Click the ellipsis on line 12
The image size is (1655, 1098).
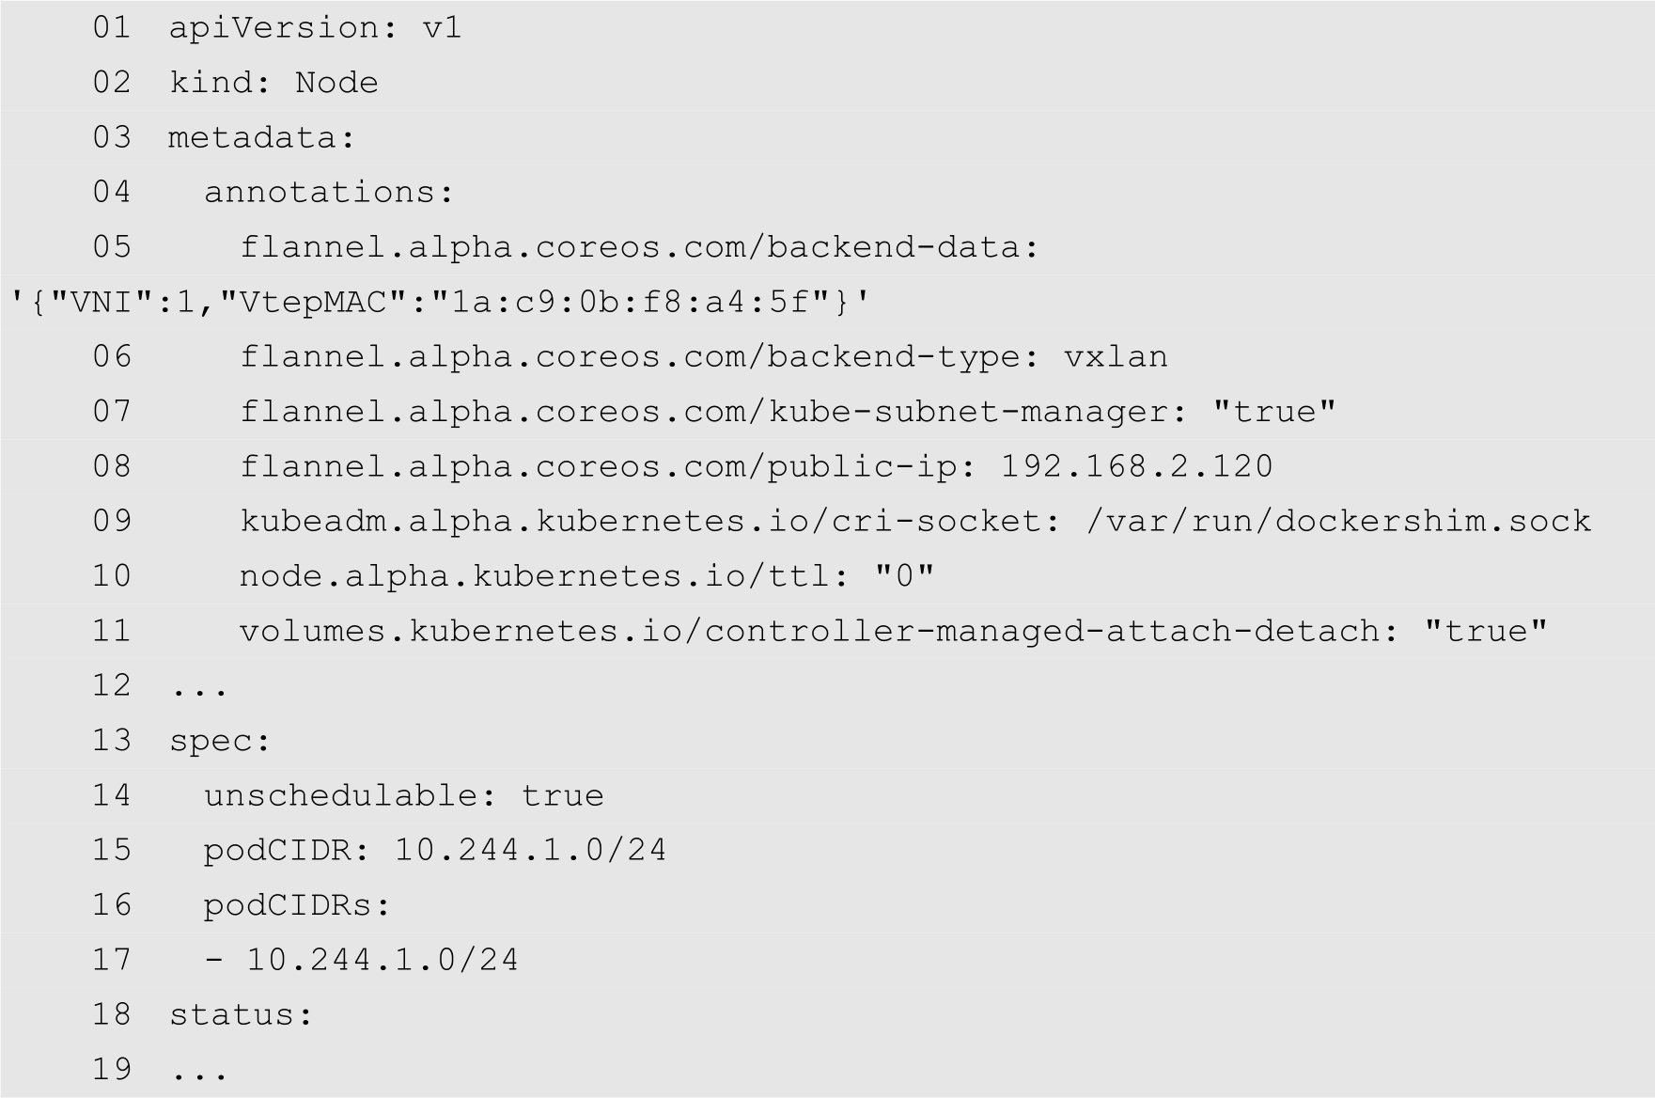click(x=199, y=687)
